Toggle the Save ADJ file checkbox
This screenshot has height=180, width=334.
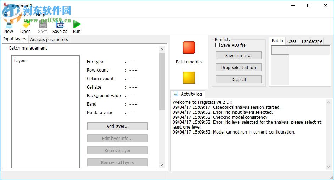pyautogui.click(x=217, y=45)
